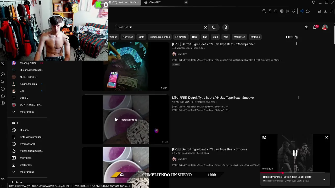Open the browser downloads arrow icon
This screenshot has height=188, width=335.
[326, 11]
